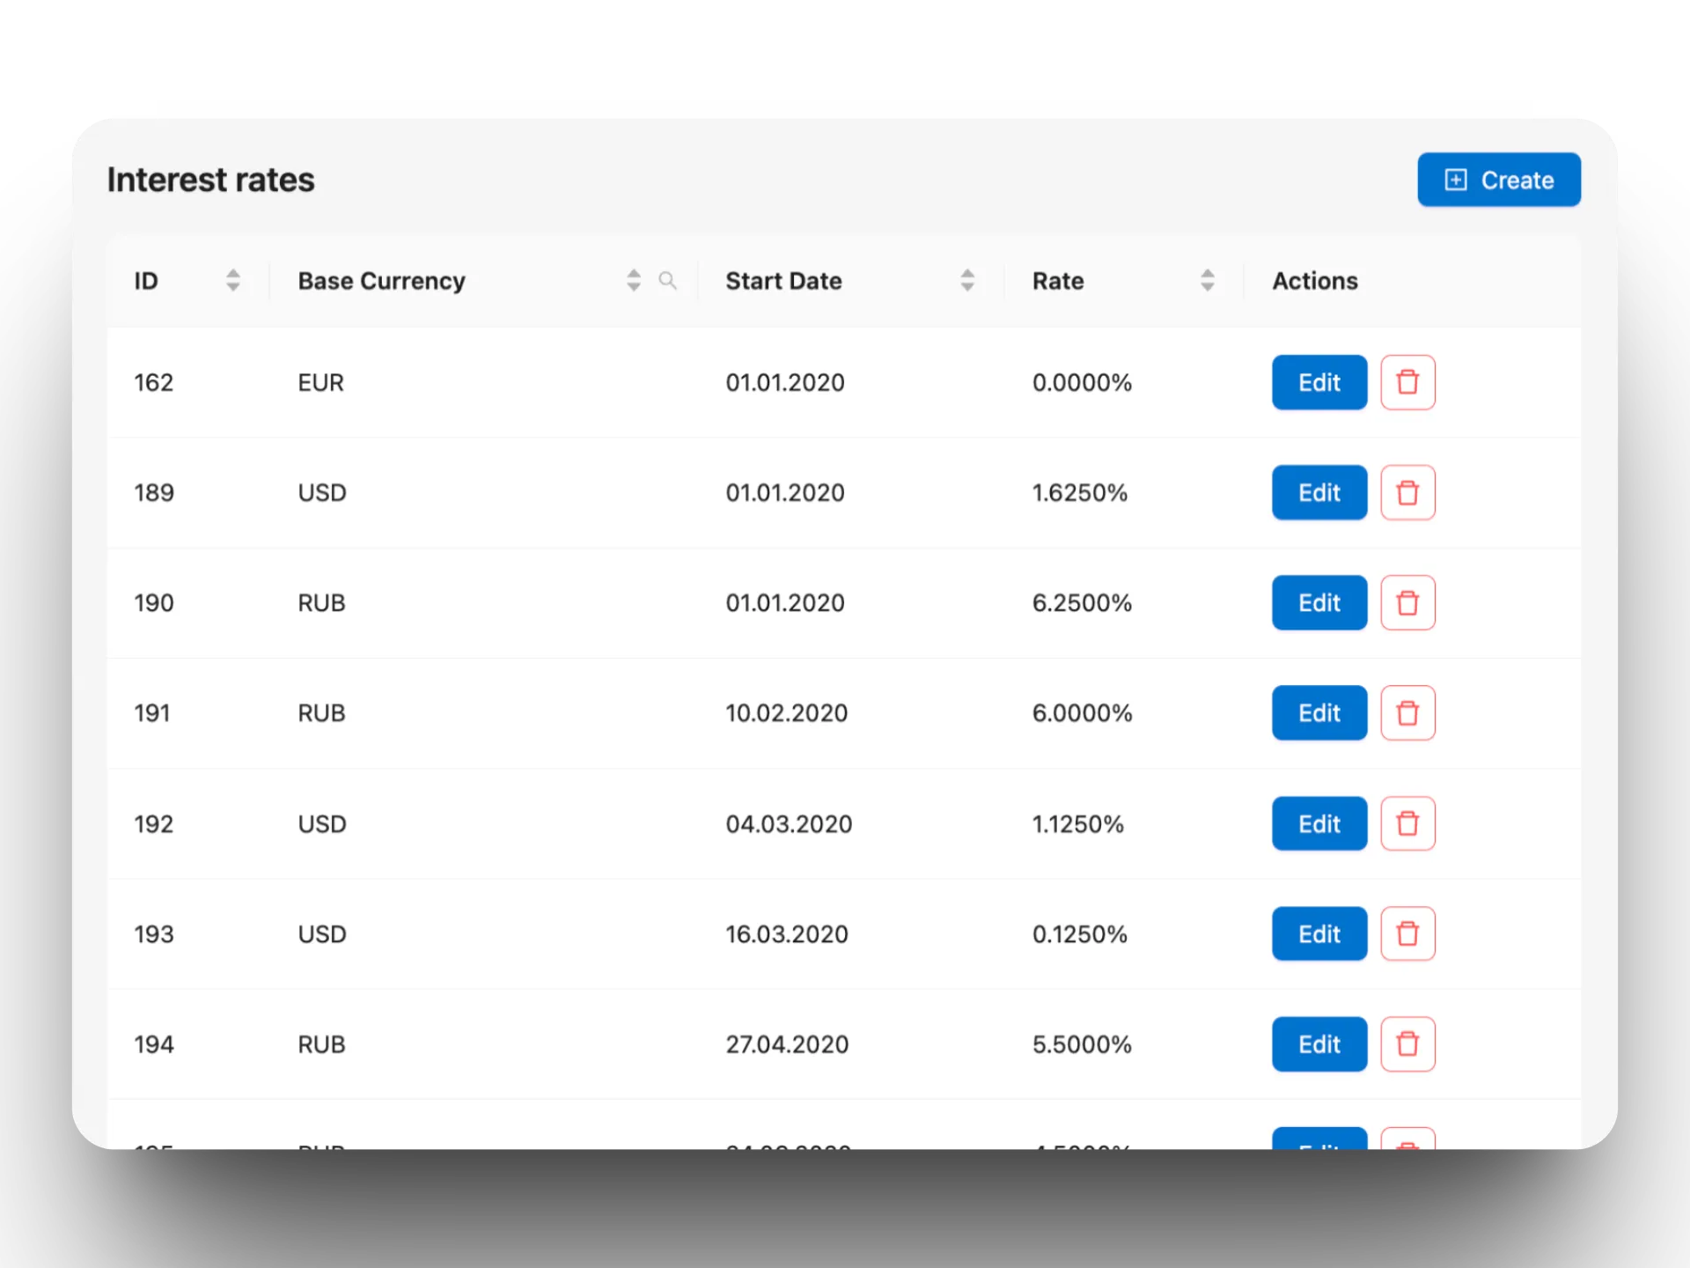
Task: Delete row 190 RUB entry
Action: point(1407,602)
